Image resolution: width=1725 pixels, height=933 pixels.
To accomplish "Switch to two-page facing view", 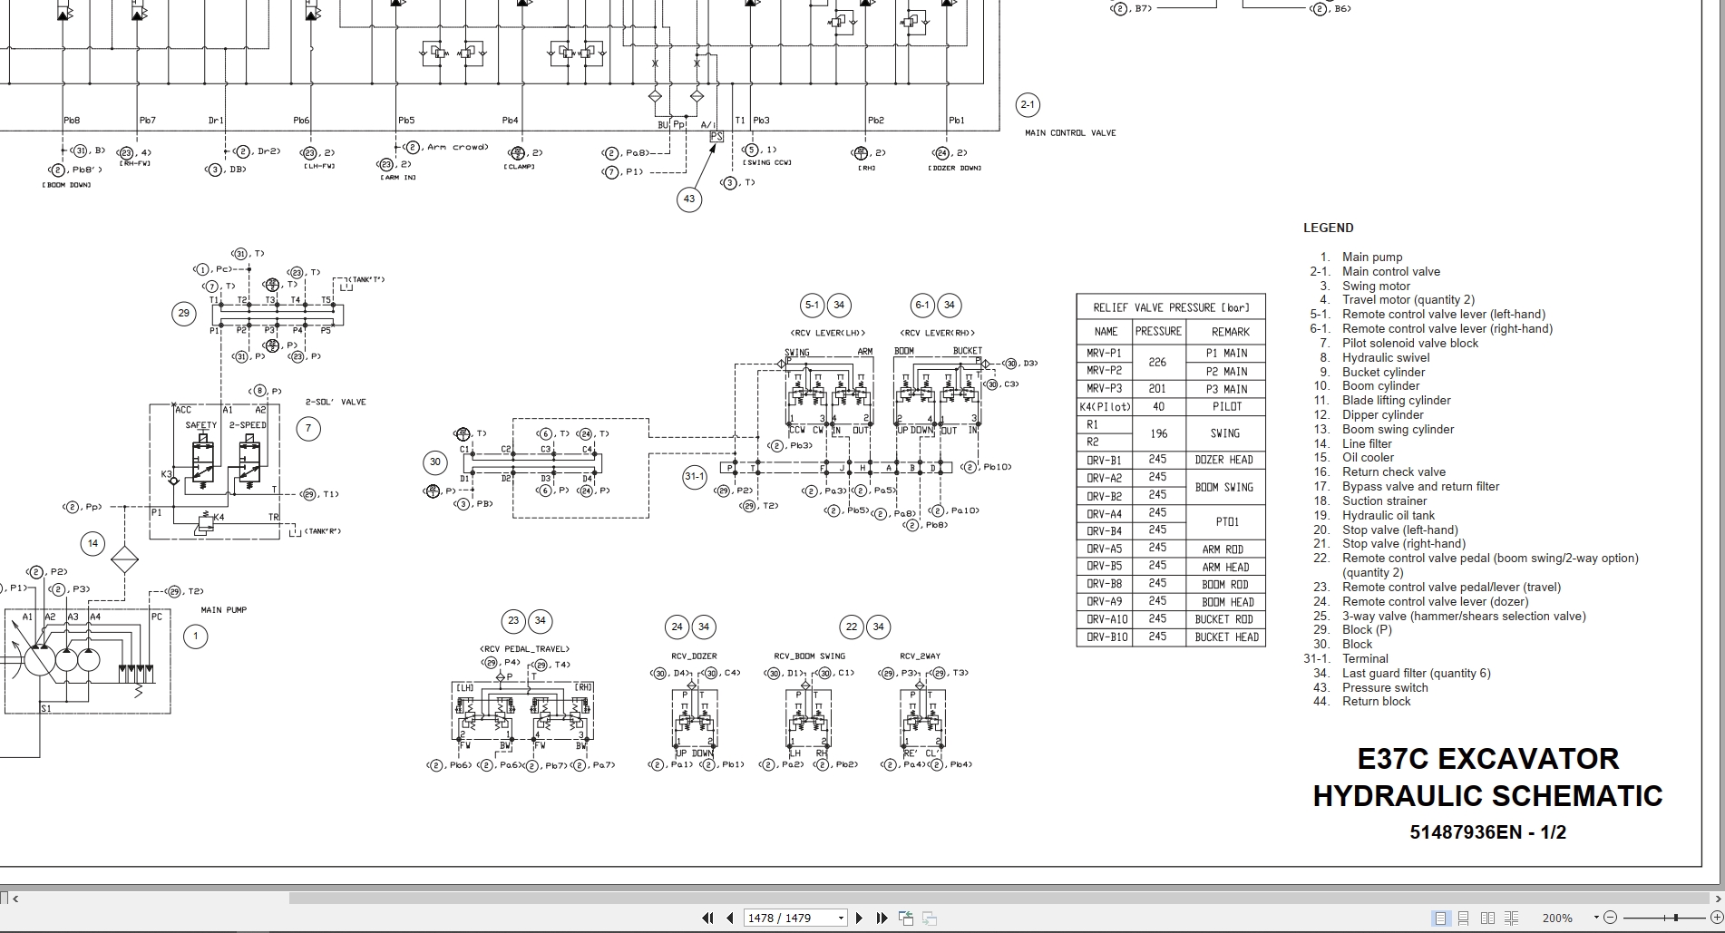I will tap(1487, 918).
